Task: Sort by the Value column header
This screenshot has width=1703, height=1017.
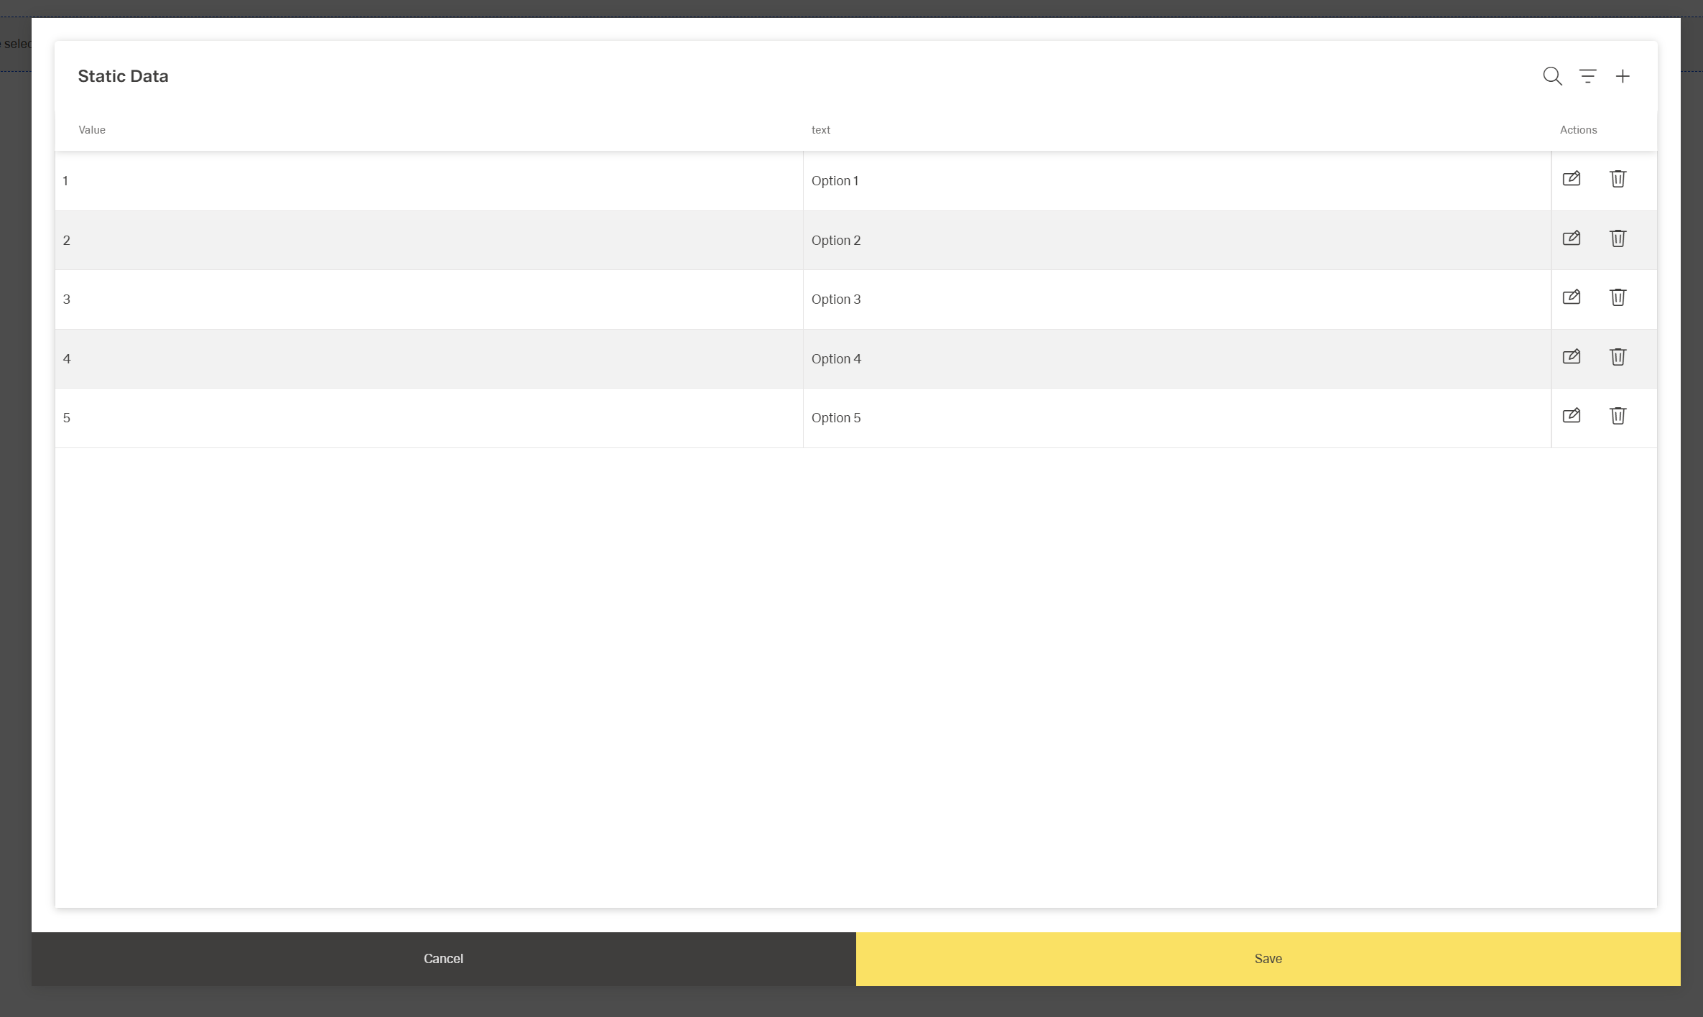Action: (92, 130)
